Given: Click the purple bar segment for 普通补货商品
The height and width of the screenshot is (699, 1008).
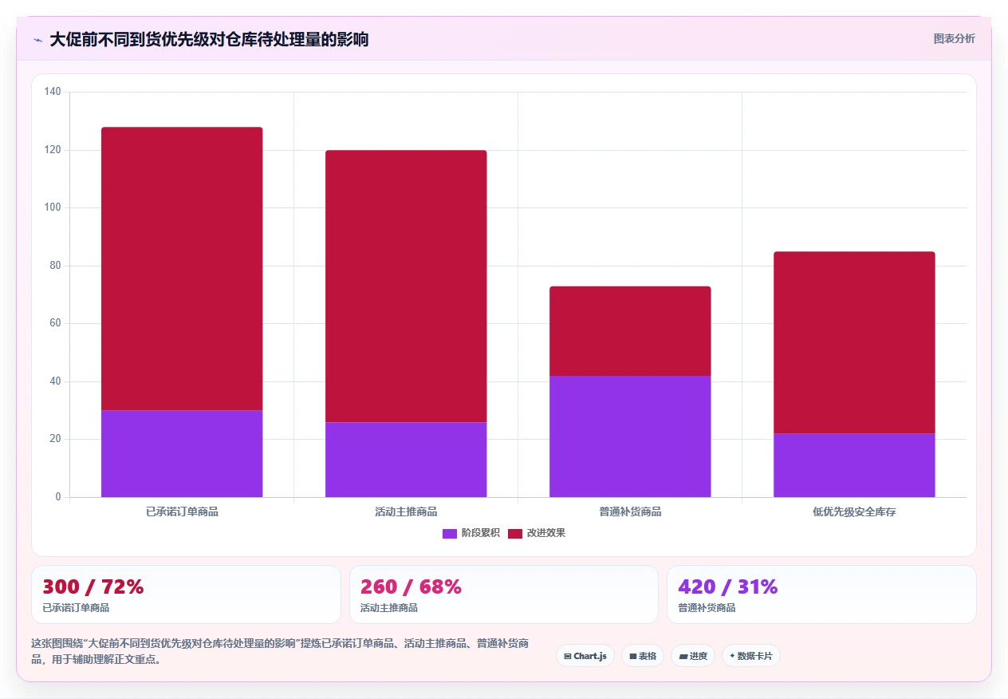Looking at the screenshot, I should (630, 436).
